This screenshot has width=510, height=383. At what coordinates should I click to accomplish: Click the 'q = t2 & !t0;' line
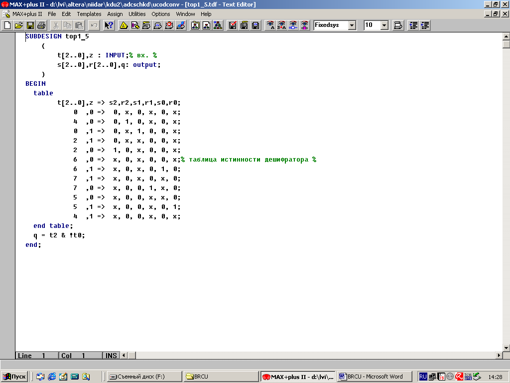[59, 235]
